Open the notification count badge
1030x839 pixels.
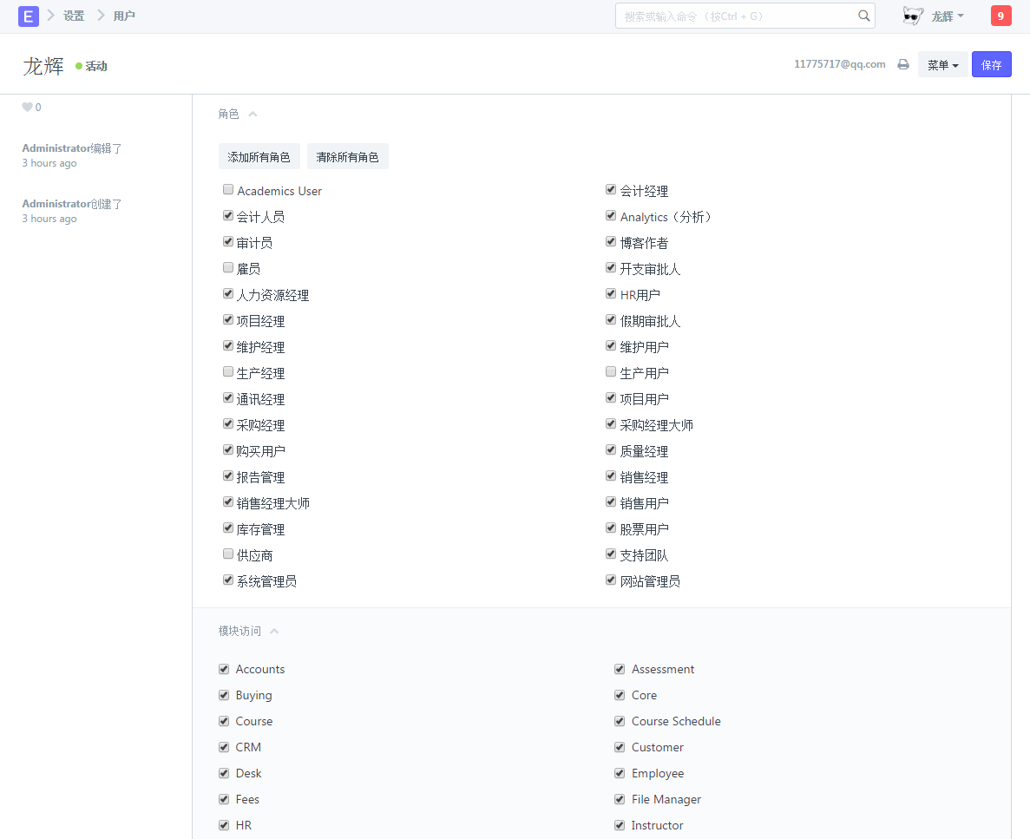tap(1000, 16)
